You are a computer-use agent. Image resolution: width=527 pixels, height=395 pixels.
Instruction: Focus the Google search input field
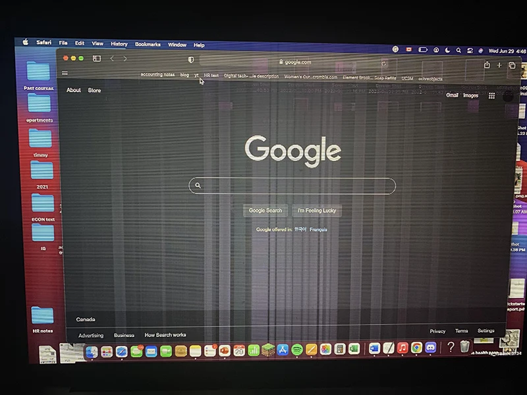pos(292,186)
